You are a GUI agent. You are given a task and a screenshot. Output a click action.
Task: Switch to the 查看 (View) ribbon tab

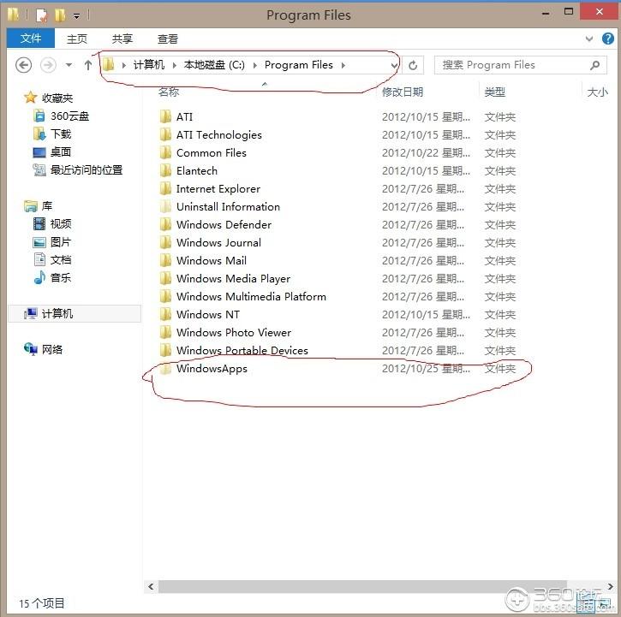pyautogui.click(x=168, y=39)
